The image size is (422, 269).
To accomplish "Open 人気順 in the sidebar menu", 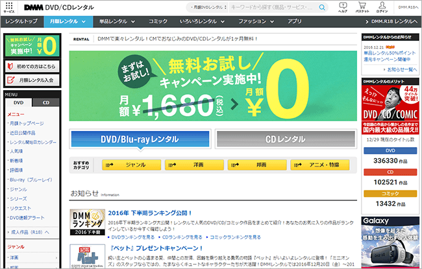I will point(16,151).
